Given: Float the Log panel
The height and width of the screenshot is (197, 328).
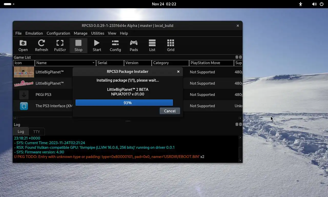Looking at the screenshot, I should coord(237,124).
